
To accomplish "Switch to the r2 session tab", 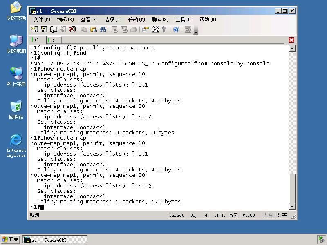I will tap(54, 40).
